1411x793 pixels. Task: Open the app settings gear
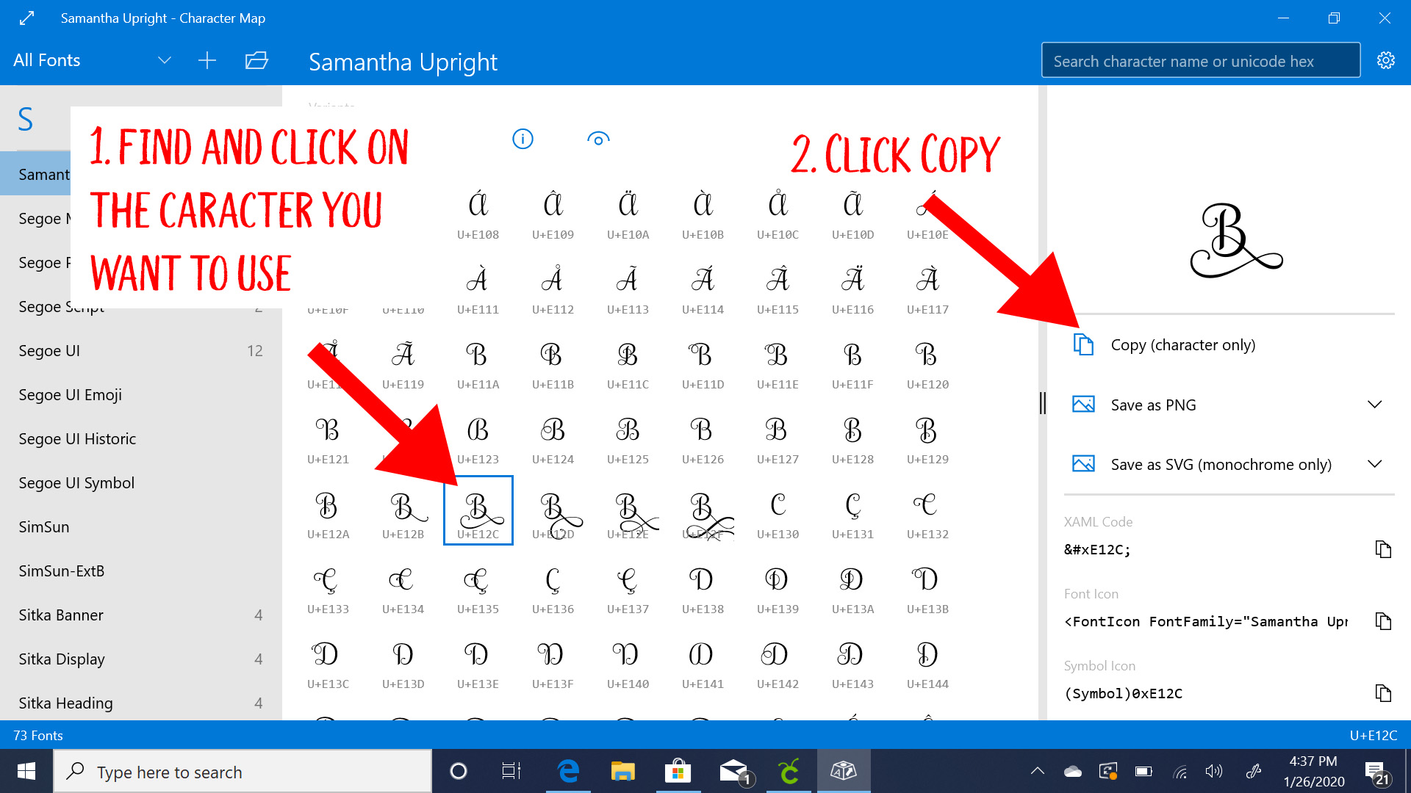pos(1385,60)
